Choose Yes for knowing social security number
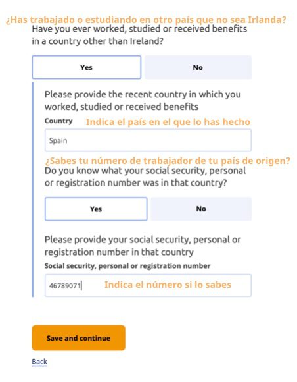The width and height of the screenshot is (297, 382). (x=96, y=209)
